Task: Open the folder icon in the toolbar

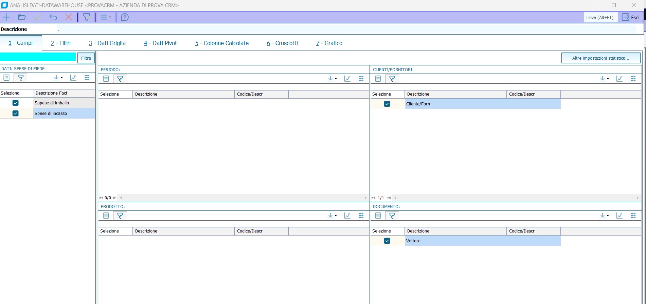Action: pyautogui.click(x=22, y=17)
